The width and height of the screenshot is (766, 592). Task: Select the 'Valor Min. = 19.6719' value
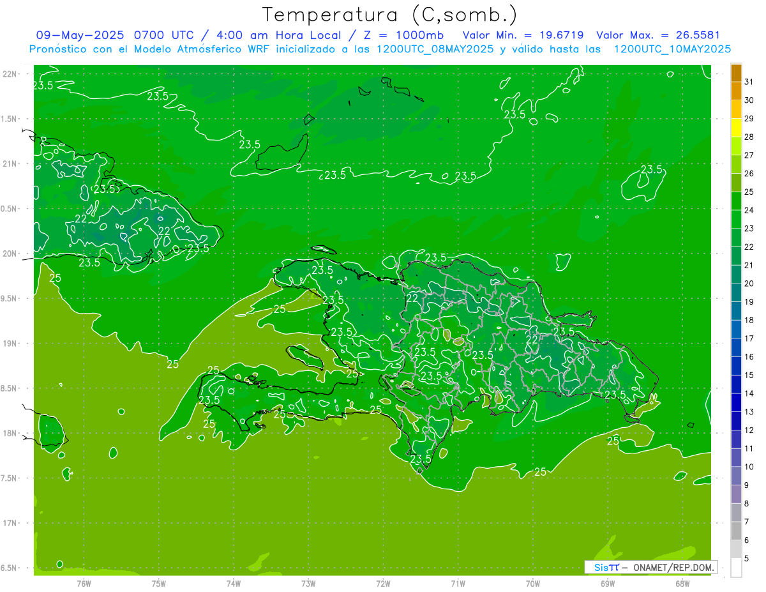click(x=524, y=35)
